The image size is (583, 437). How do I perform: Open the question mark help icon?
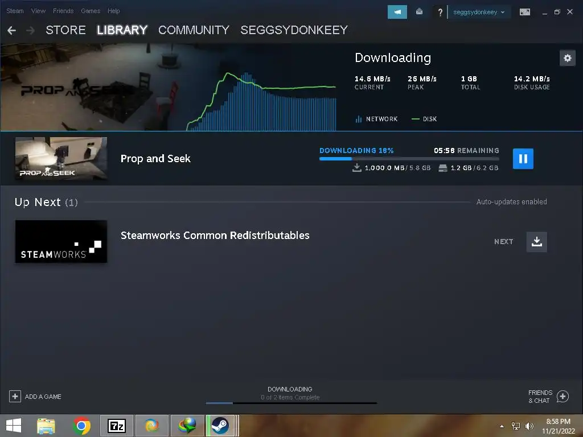440,13
